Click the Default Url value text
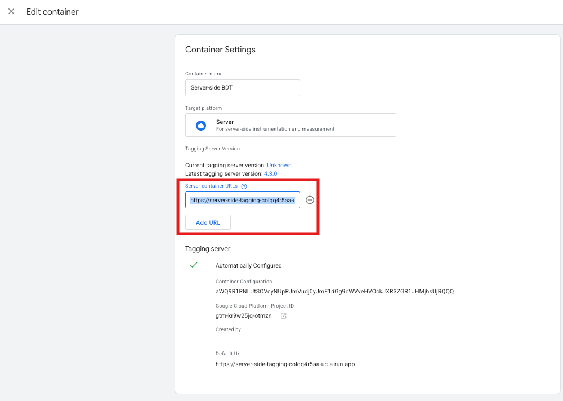 coord(285,364)
